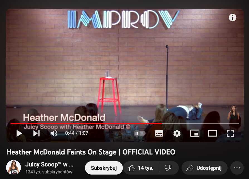The width and height of the screenshot is (249, 179).
Task: Open the Juicy Scoop channel avatar
Action: click(13, 167)
